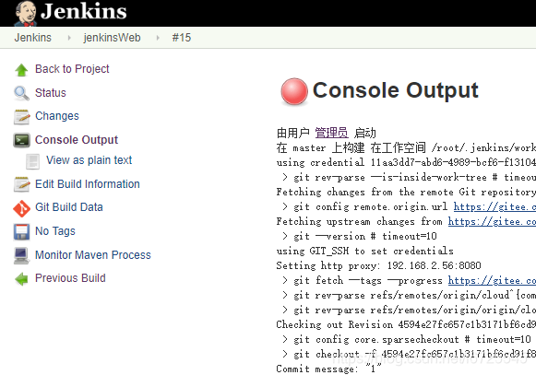Click the Jenkins header title text
The image size is (536, 375).
83,11
